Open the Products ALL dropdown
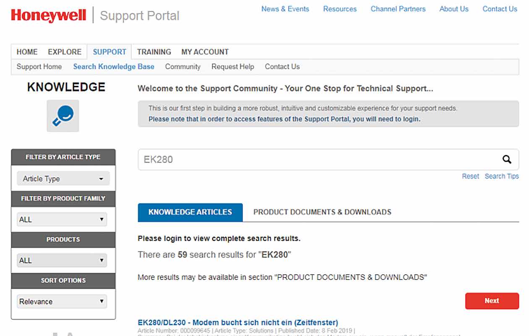Screen dimensions: 529x336 click(62, 261)
